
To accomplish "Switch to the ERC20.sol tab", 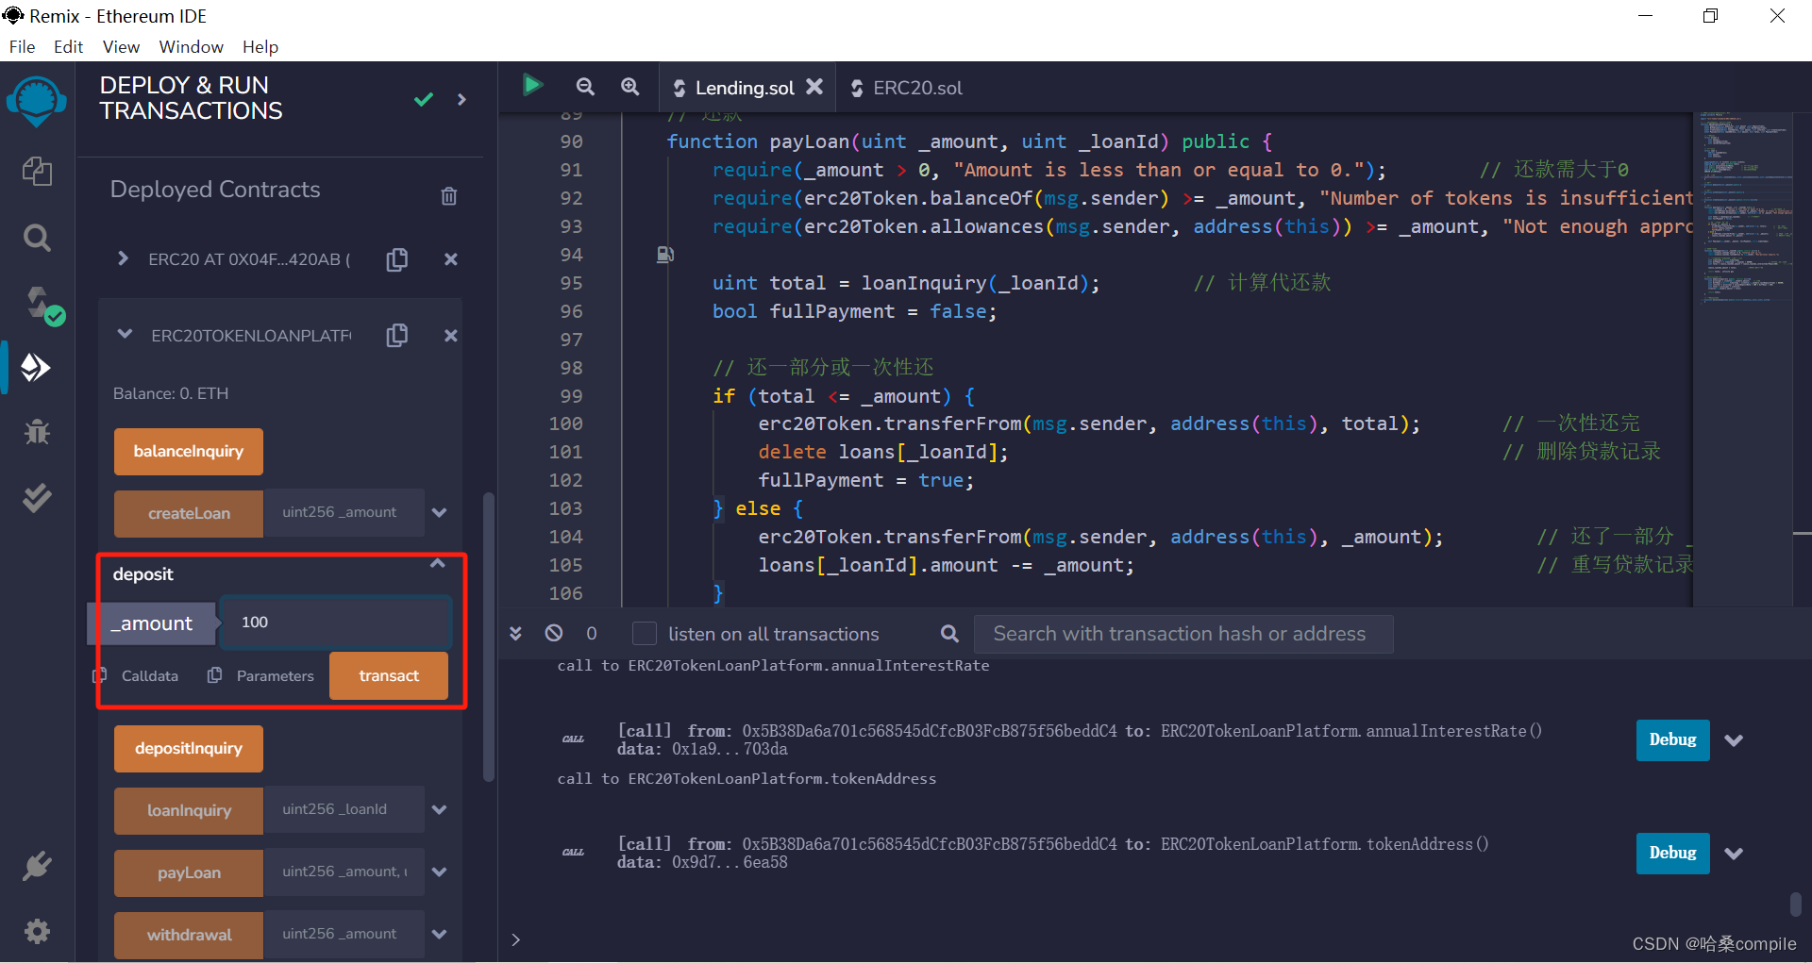I will point(906,88).
